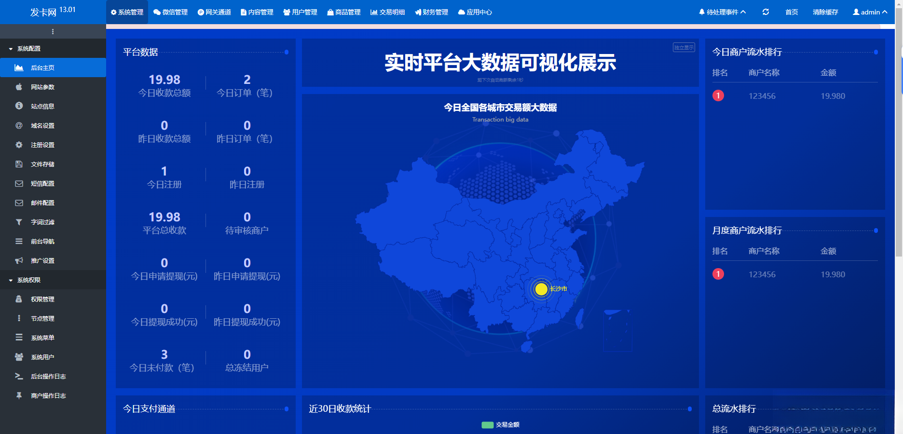Open 域名设置 via the @ icon

18,125
